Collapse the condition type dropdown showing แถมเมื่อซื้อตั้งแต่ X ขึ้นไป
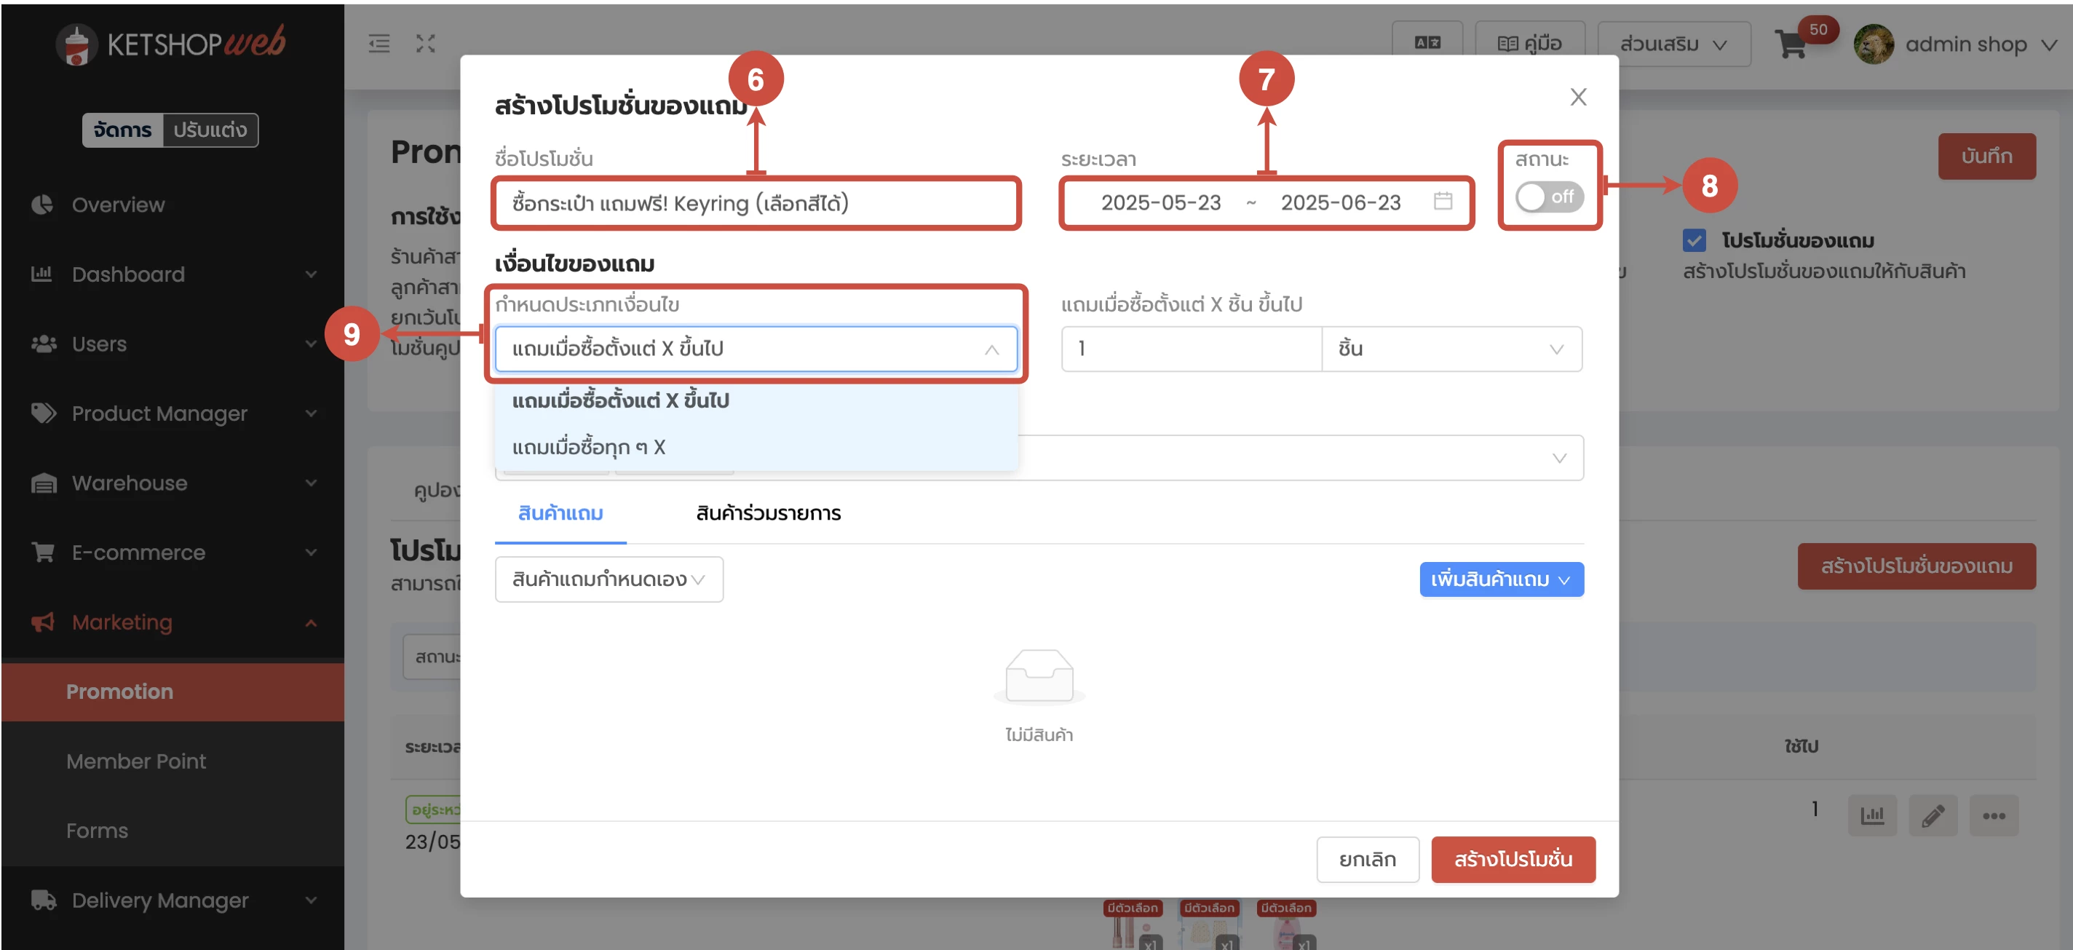The image size is (2073, 950). coord(991,349)
